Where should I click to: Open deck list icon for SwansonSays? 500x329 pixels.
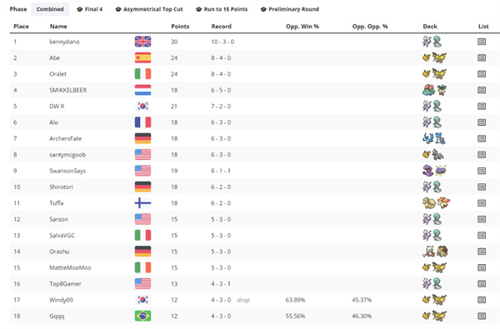(482, 171)
